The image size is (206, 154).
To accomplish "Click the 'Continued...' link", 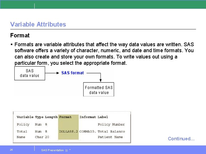I will coord(181,139).
